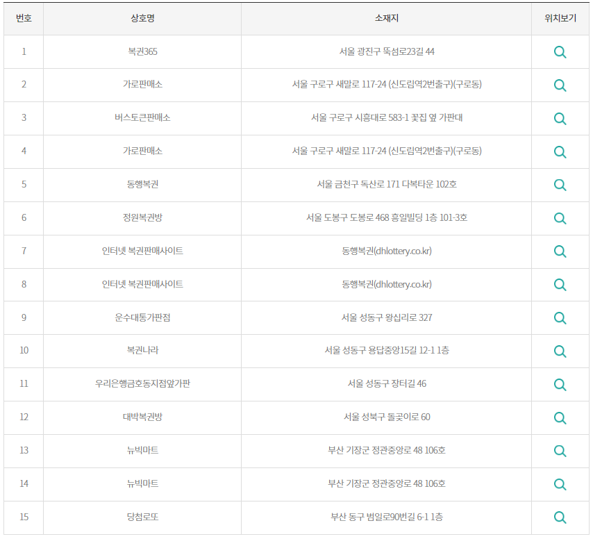Select 정관중앙로 48 address in row 14
Viewport: 593px width, 539px height.
click(x=387, y=483)
